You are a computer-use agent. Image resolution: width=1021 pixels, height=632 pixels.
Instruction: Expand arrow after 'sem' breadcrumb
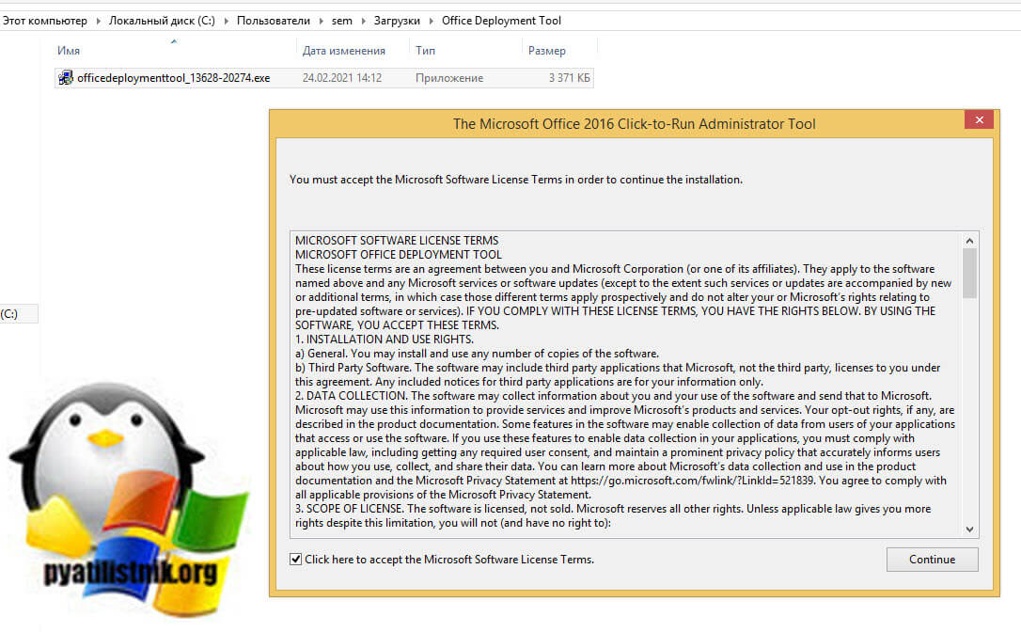[x=363, y=21]
